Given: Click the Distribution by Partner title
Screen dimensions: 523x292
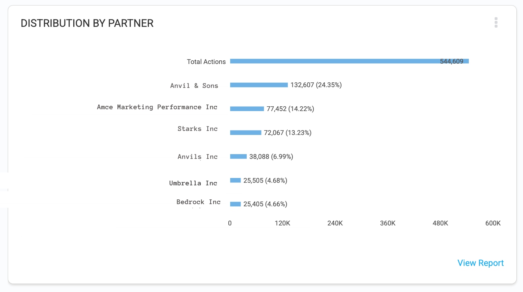Looking at the screenshot, I should [x=87, y=23].
